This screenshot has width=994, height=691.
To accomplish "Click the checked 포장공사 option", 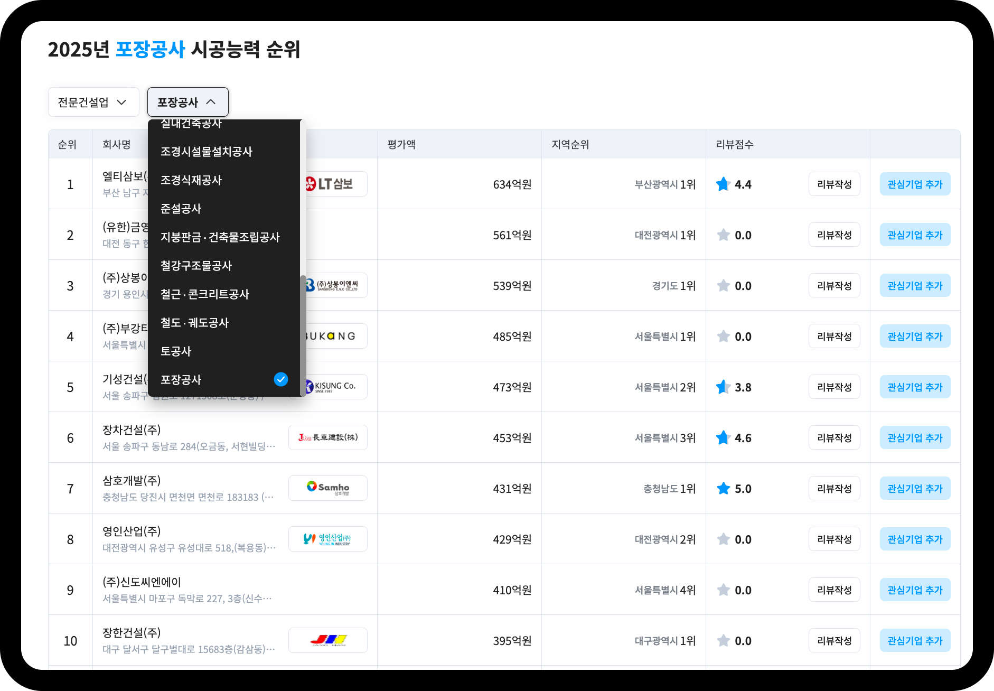I will [224, 379].
